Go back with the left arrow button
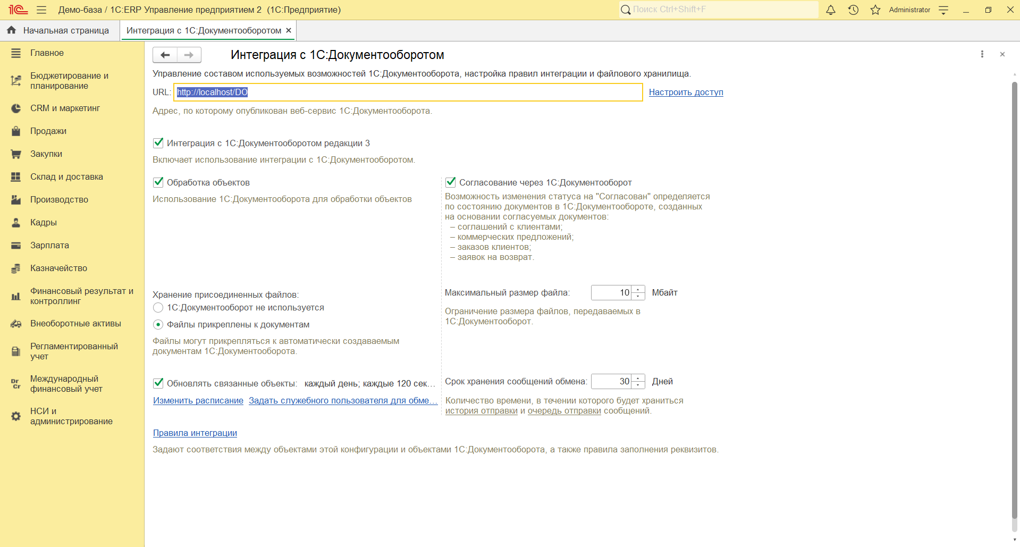Screen dimensions: 1020x547 (165, 55)
